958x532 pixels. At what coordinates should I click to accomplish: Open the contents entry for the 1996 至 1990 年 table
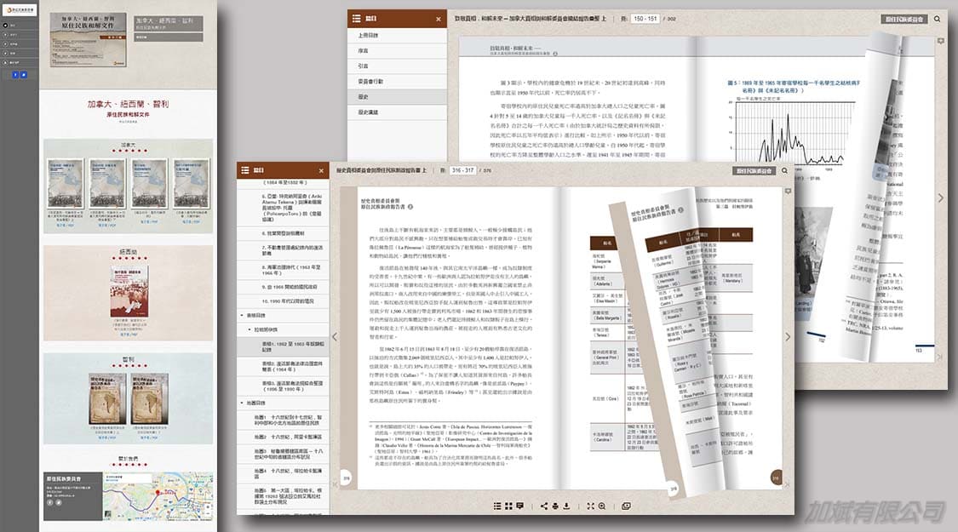[283, 386]
